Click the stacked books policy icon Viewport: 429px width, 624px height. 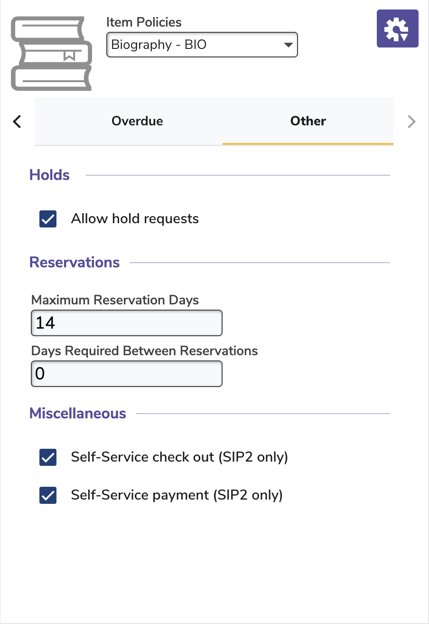(x=51, y=53)
